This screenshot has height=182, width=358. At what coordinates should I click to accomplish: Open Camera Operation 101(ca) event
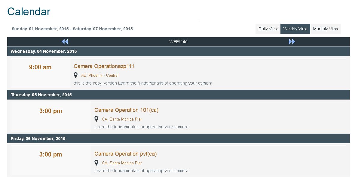(127, 110)
